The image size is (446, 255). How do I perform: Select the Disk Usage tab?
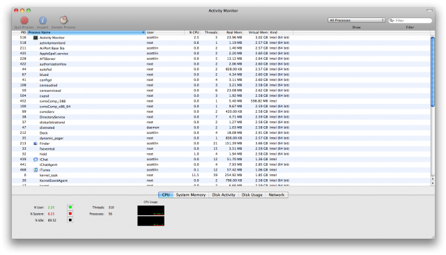point(252,194)
